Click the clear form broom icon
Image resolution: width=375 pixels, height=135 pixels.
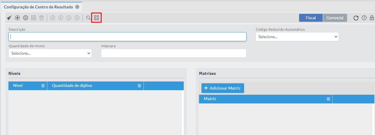point(9,18)
